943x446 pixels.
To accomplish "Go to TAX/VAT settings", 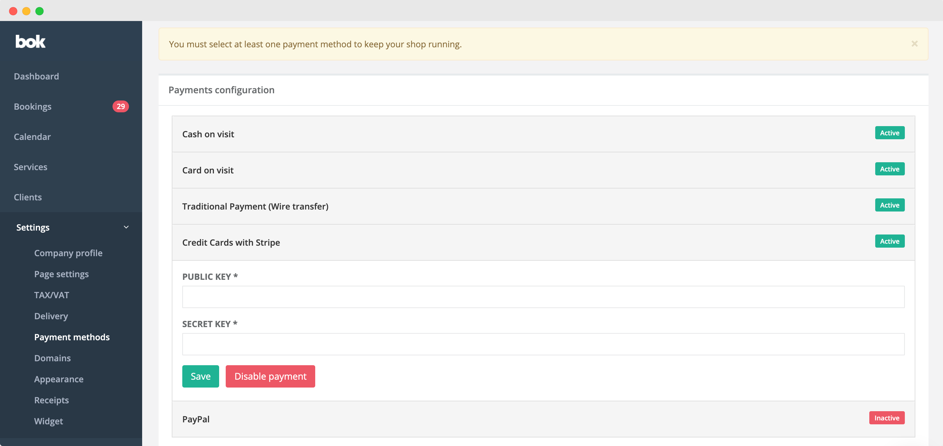I will [52, 295].
